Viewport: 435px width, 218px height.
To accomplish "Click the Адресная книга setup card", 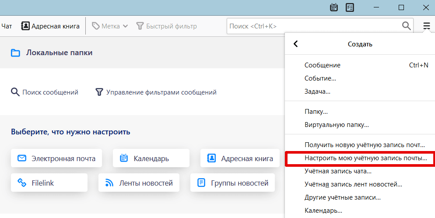I will 240,158.
